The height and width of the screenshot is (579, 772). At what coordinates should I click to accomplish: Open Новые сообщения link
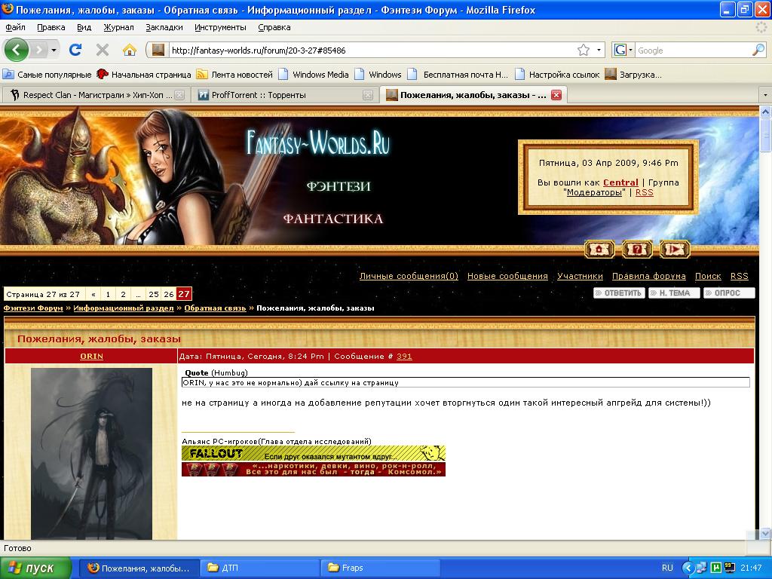507,276
